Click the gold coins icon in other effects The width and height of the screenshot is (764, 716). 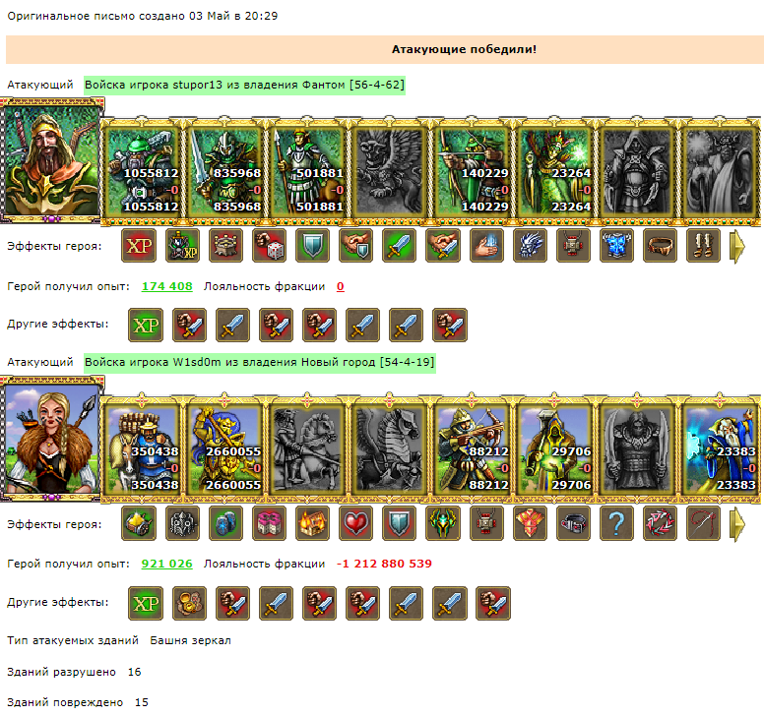click(x=190, y=604)
